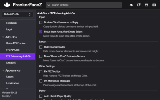Viewport: 160px width, 100px height.
Task: Go to Feedback in sidebar
Action: 11,23
